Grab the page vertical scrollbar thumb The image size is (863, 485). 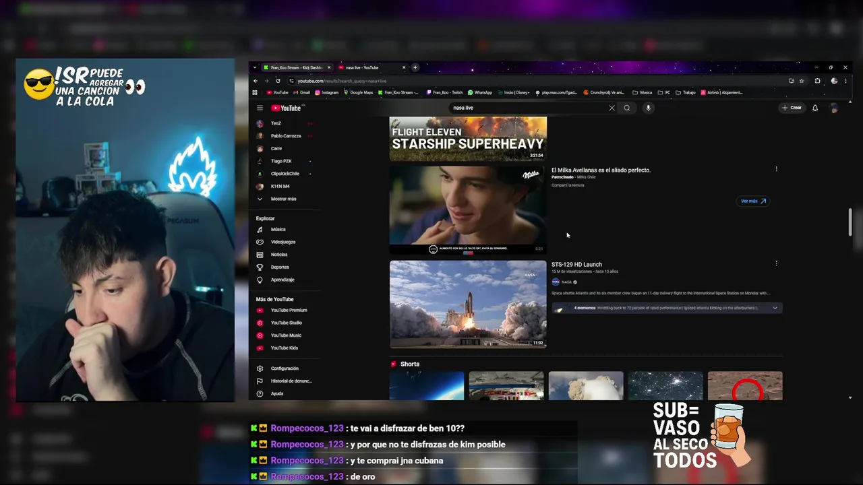[850, 222]
